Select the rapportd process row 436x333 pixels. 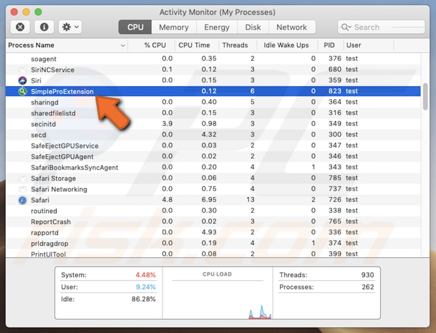pos(213,232)
